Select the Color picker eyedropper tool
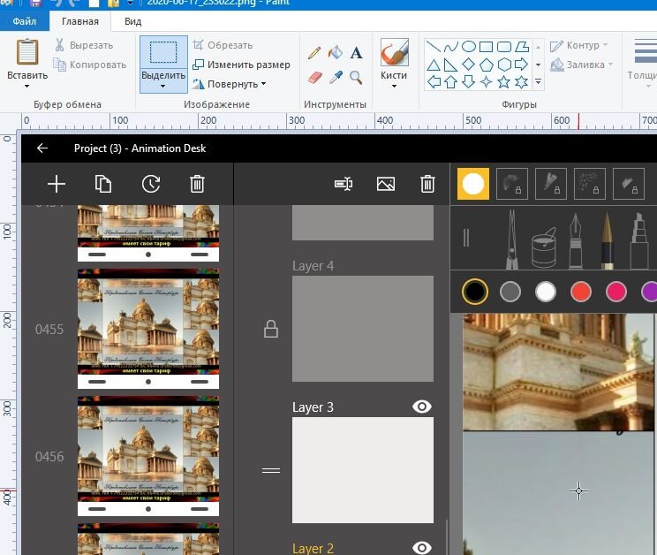The width and height of the screenshot is (657, 555). (x=336, y=77)
